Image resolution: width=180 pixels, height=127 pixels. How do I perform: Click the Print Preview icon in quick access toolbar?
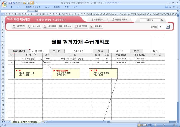pos(28,3)
